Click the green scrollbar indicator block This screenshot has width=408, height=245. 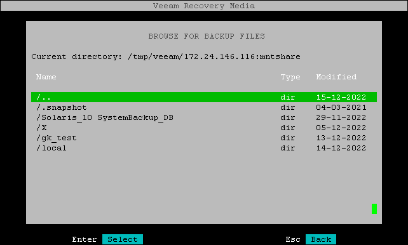pyautogui.click(x=374, y=209)
